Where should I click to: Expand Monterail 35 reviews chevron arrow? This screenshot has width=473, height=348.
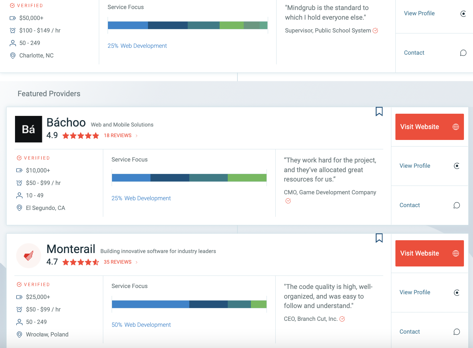(x=137, y=262)
